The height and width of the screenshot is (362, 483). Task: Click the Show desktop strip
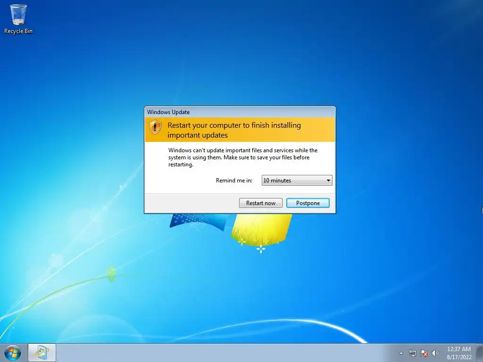[x=480, y=353]
